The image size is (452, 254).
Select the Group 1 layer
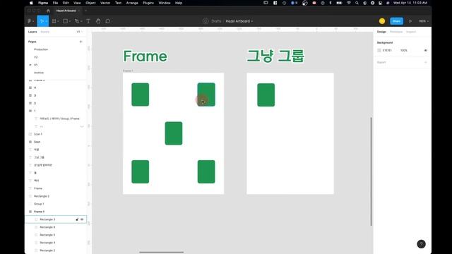(x=39, y=204)
